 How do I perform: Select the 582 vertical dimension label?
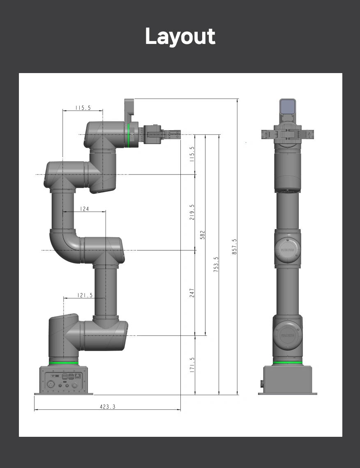point(202,235)
